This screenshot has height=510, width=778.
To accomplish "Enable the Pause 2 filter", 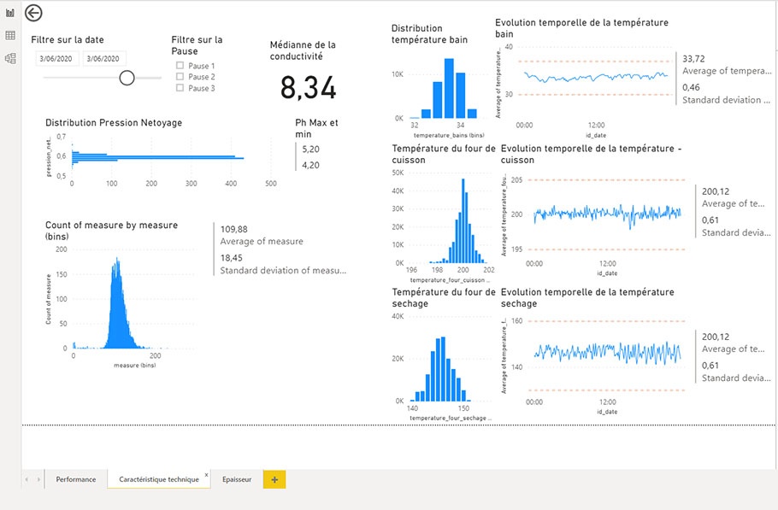I will 180,77.
